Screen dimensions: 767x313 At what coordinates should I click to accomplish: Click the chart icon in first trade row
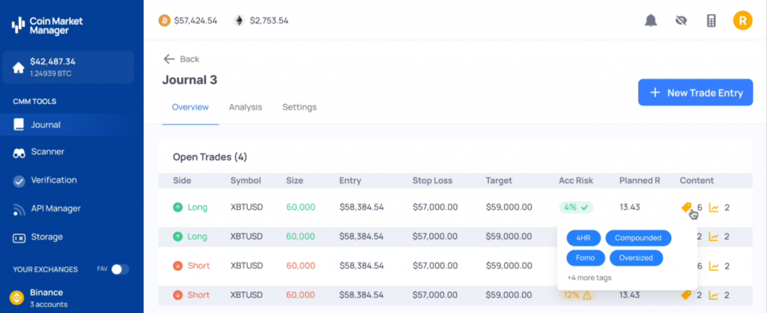714,207
